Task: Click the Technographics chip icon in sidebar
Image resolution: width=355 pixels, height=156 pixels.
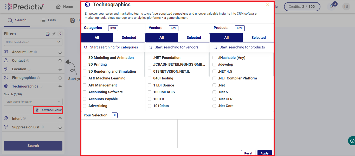Action: coord(6,86)
